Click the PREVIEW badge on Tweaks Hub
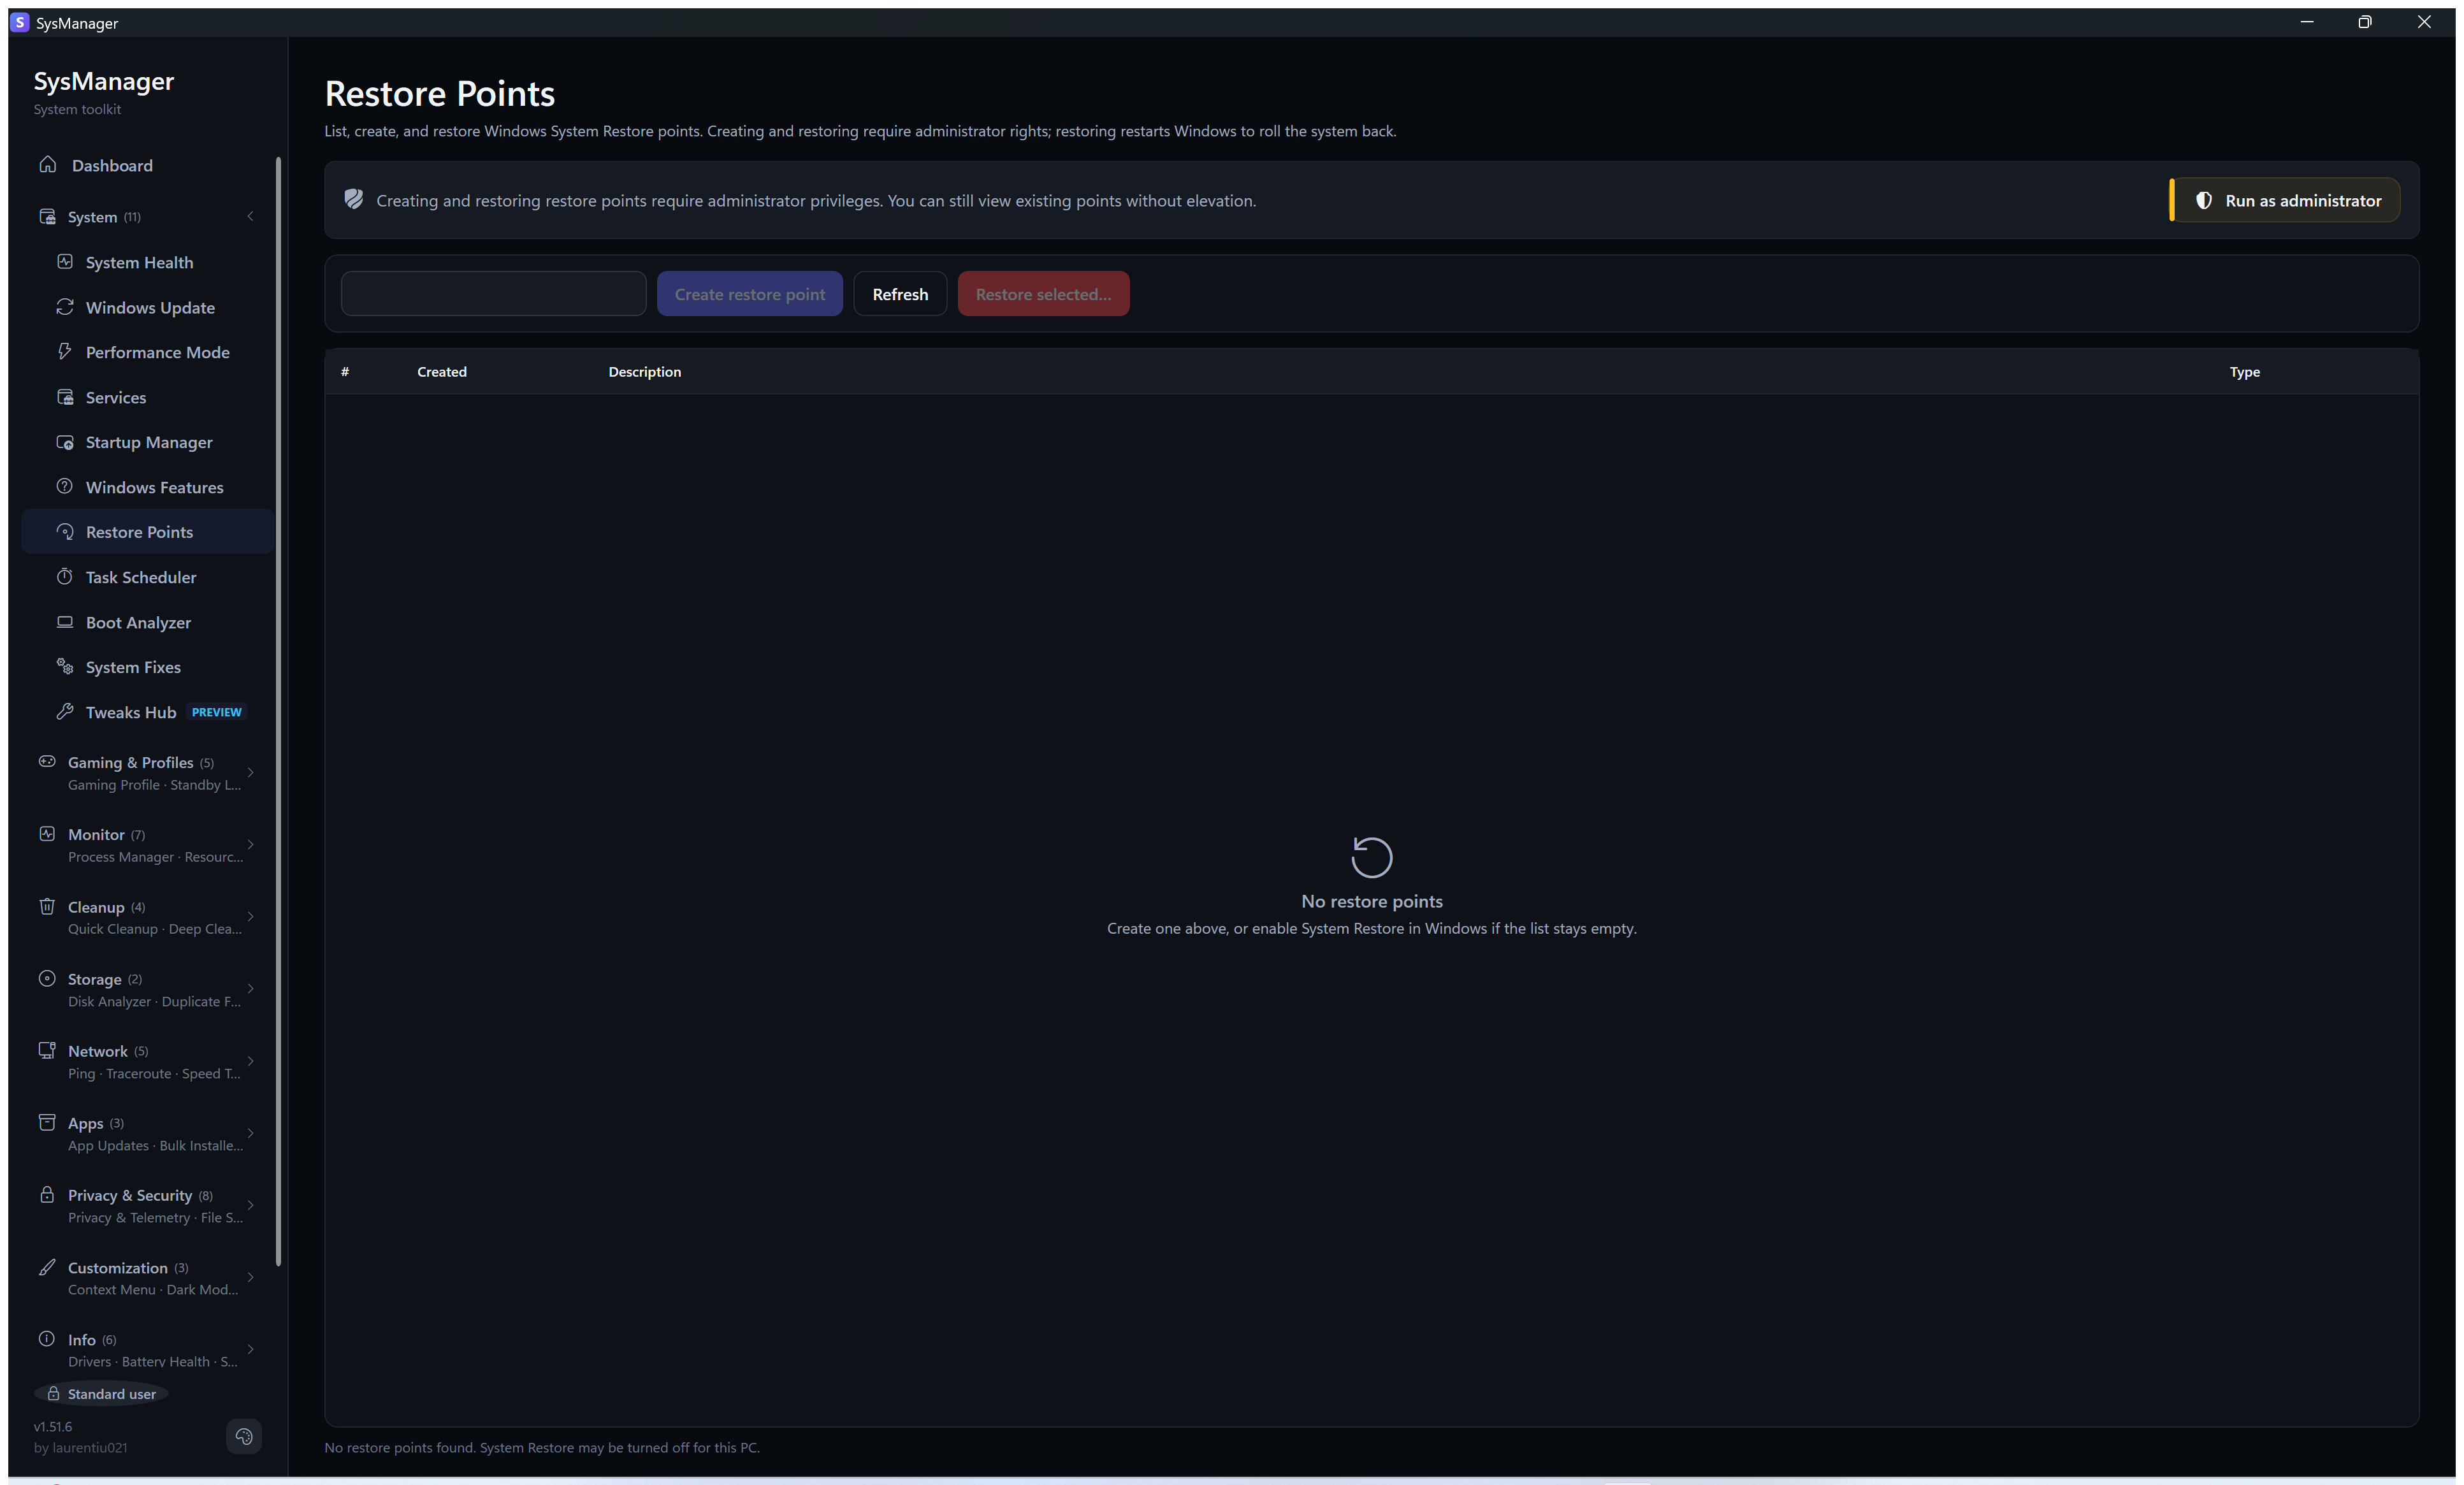 [x=217, y=712]
